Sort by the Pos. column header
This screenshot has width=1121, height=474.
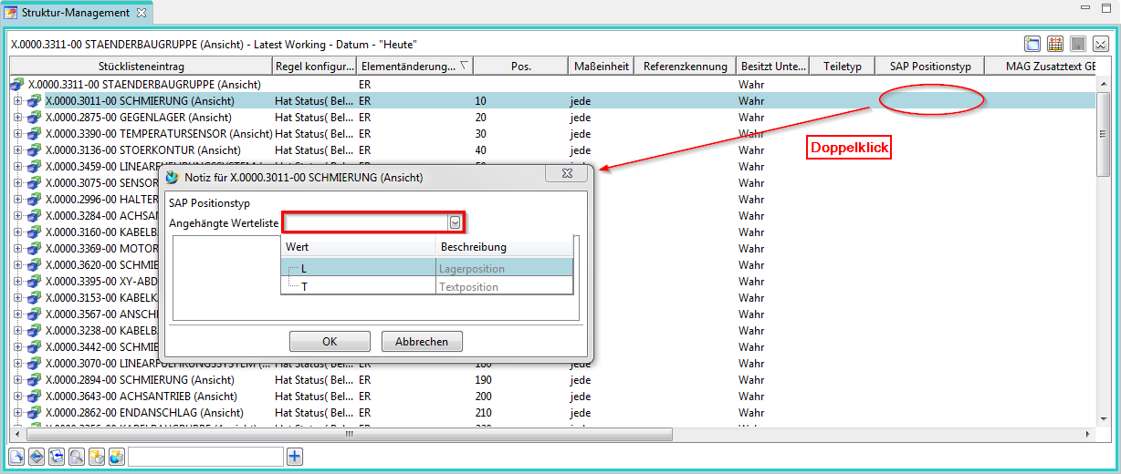(x=520, y=66)
